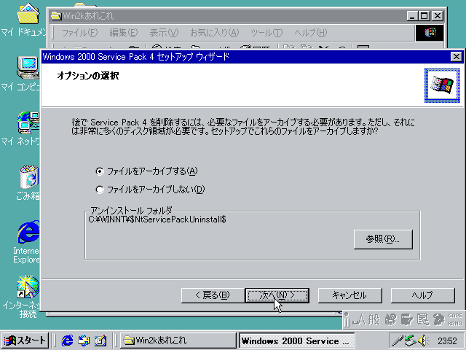Image resolution: width=466 pixels, height=350 pixels.
Task: Click the Browse (参照) button
Action: pyautogui.click(x=383, y=239)
